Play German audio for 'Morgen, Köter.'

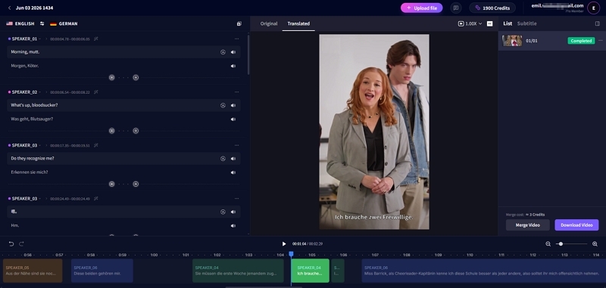[233, 66]
